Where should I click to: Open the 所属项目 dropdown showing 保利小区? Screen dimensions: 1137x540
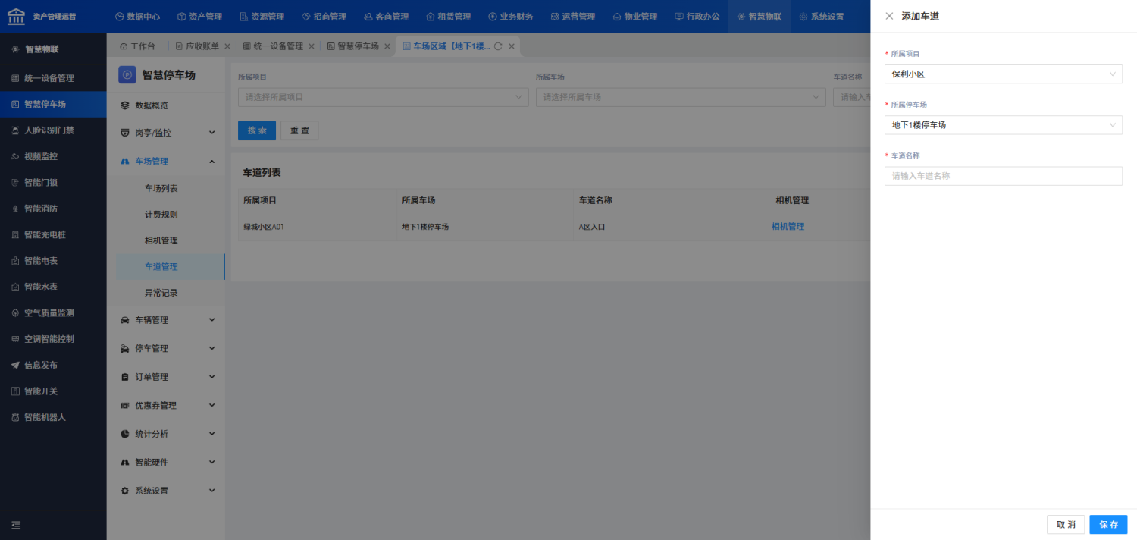1003,74
